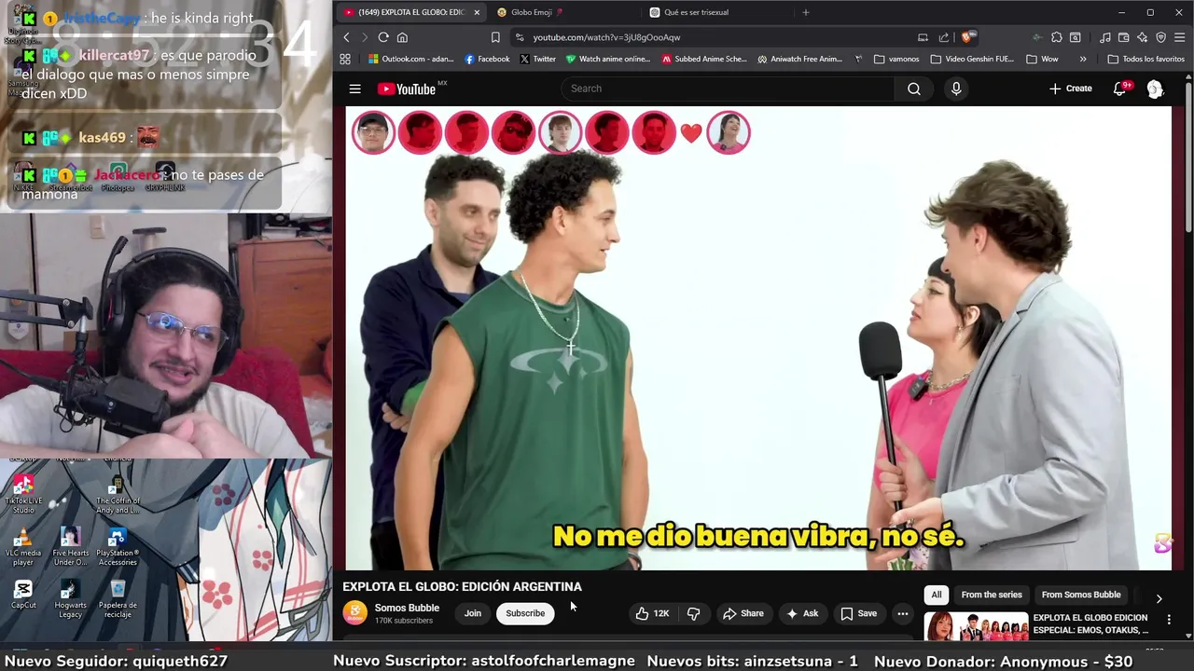This screenshot has width=1194, height=671.
Task: Select the All filter chip
Action: (x=937, y=595)
